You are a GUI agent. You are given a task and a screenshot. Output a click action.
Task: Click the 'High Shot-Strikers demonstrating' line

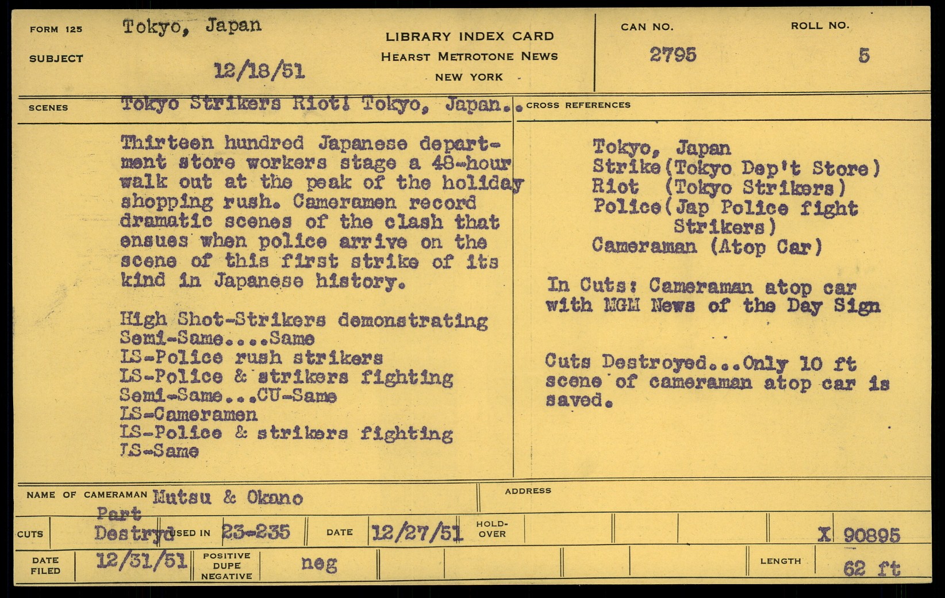tap(304, 320)
